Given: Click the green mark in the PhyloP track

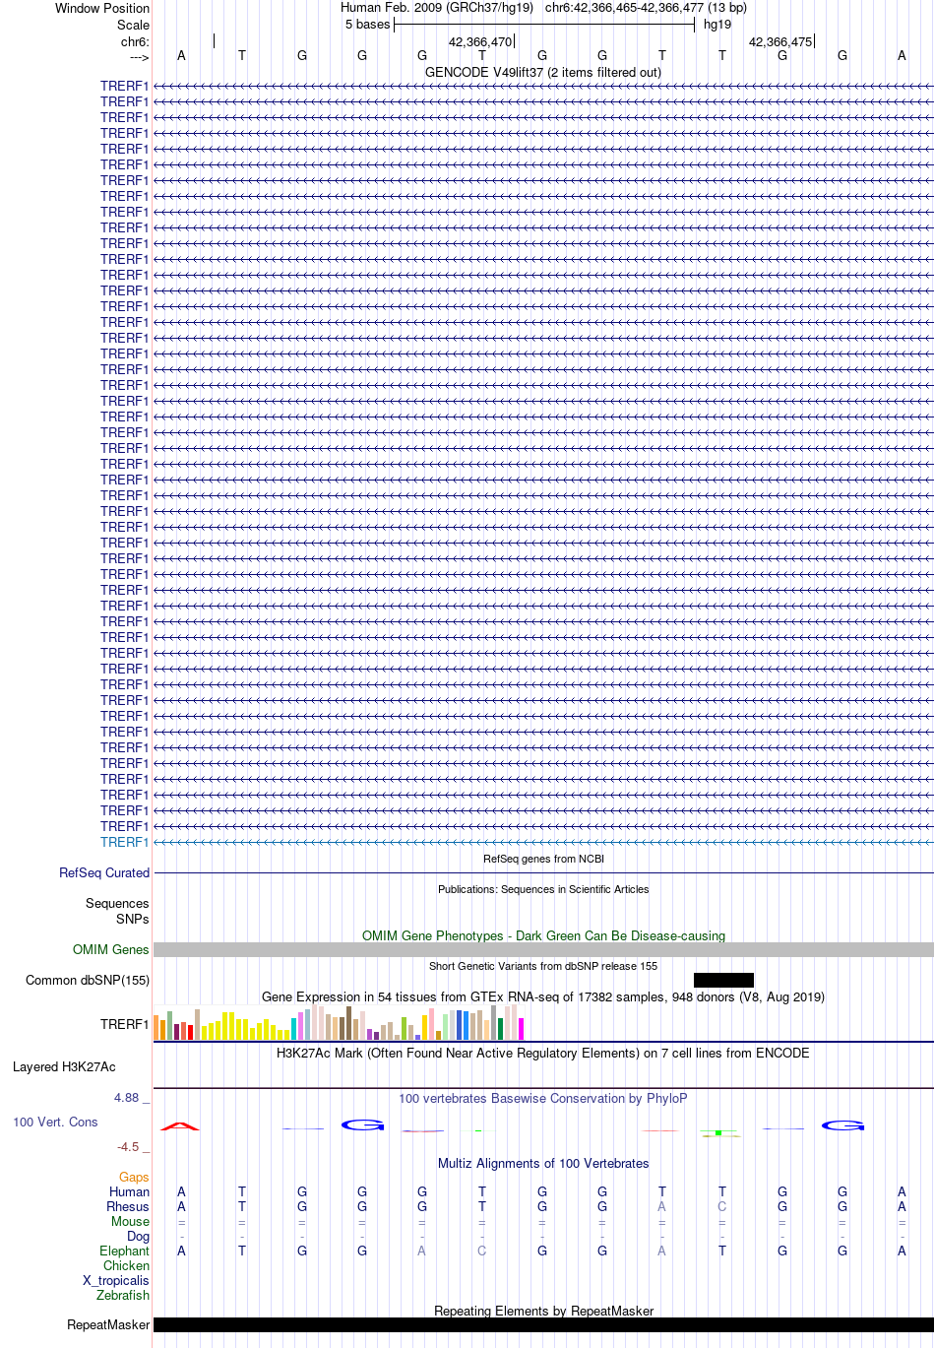Looking at the screenshot, I should coord(719,1133).
